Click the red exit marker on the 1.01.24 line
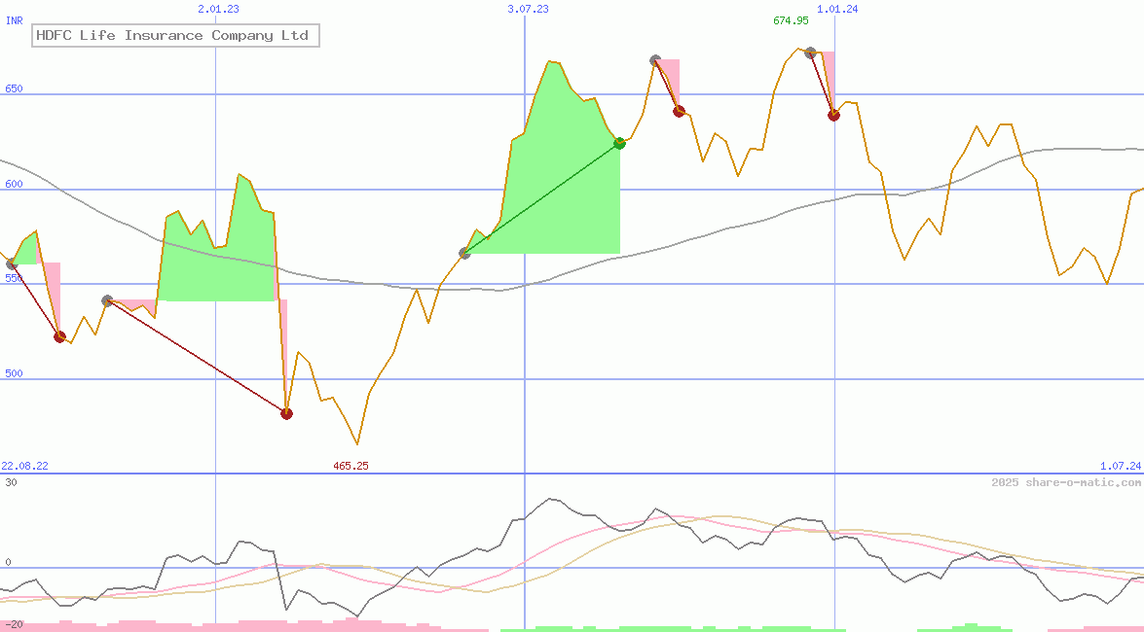 click(834, 115)
